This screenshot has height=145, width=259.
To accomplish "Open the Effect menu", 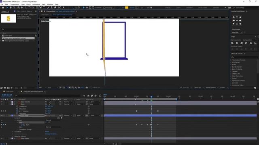I will [28, 4].
